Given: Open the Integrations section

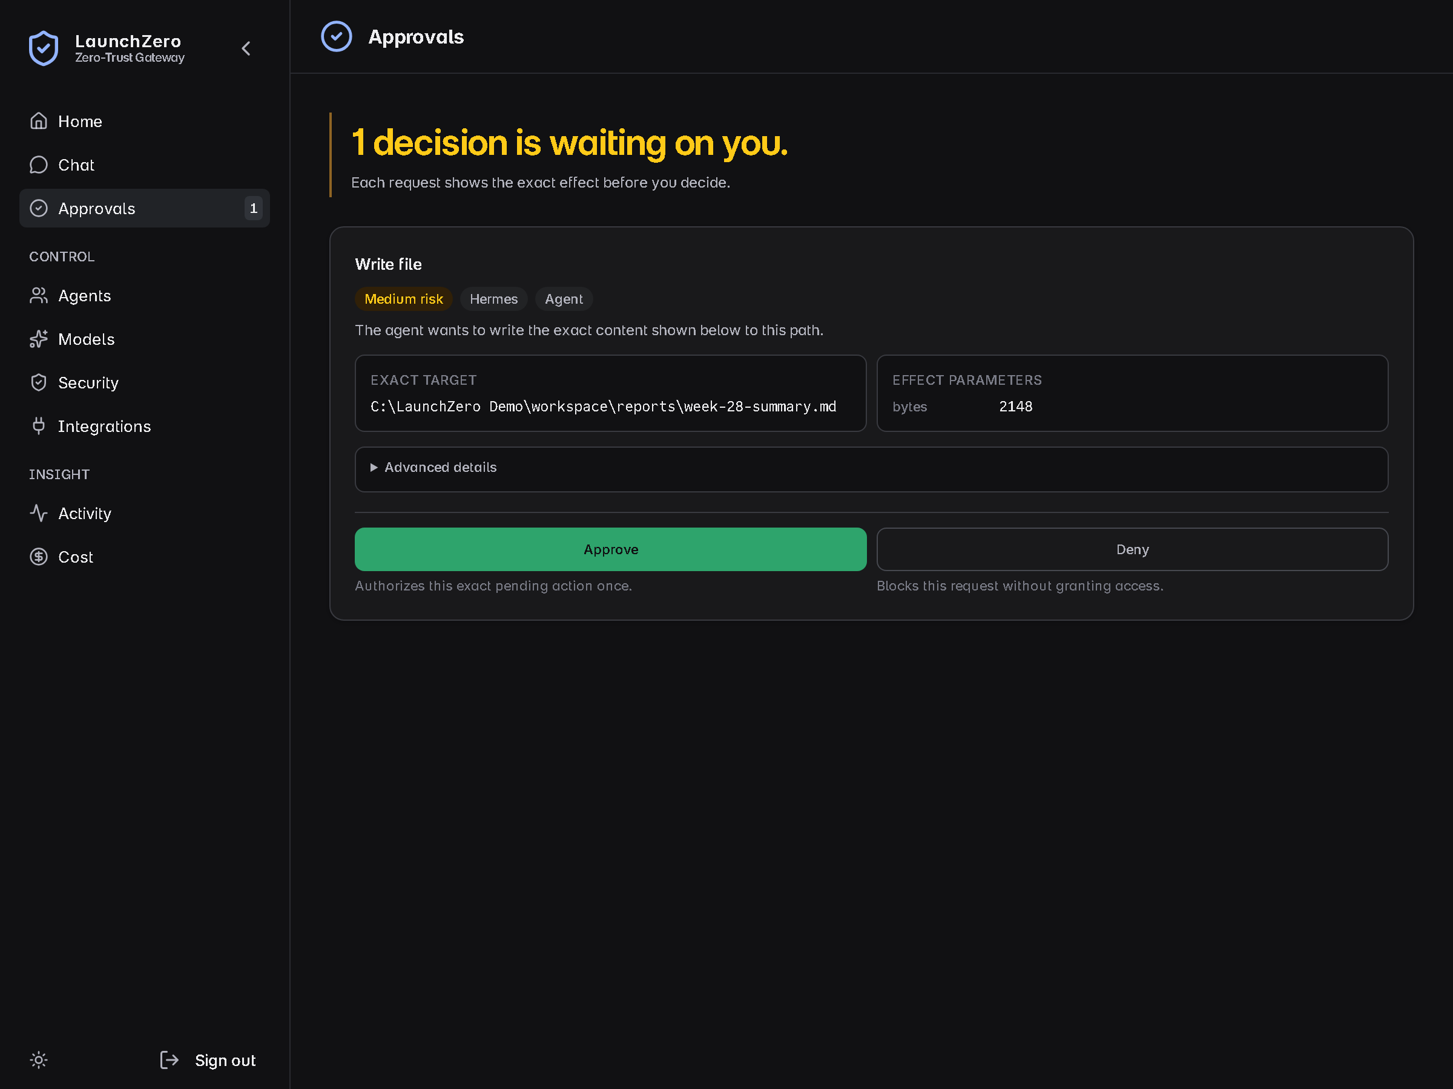Looking at the screenshot, I should (x=145, y=426).
